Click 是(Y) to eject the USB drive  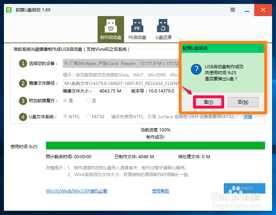208,102
